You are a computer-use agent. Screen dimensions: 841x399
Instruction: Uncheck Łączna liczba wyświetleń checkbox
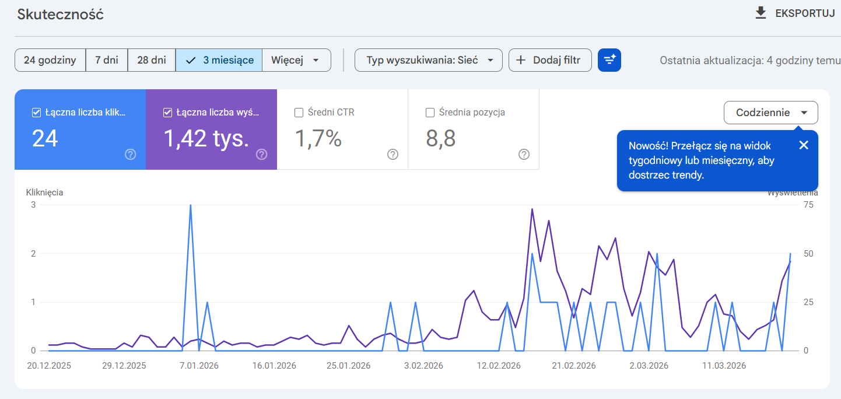[x=167, y=113]
